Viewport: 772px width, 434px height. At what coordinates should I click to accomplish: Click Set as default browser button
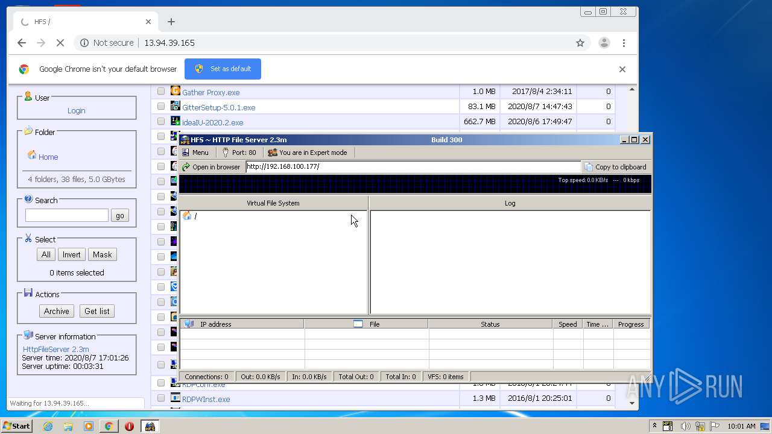coord(223,69)
